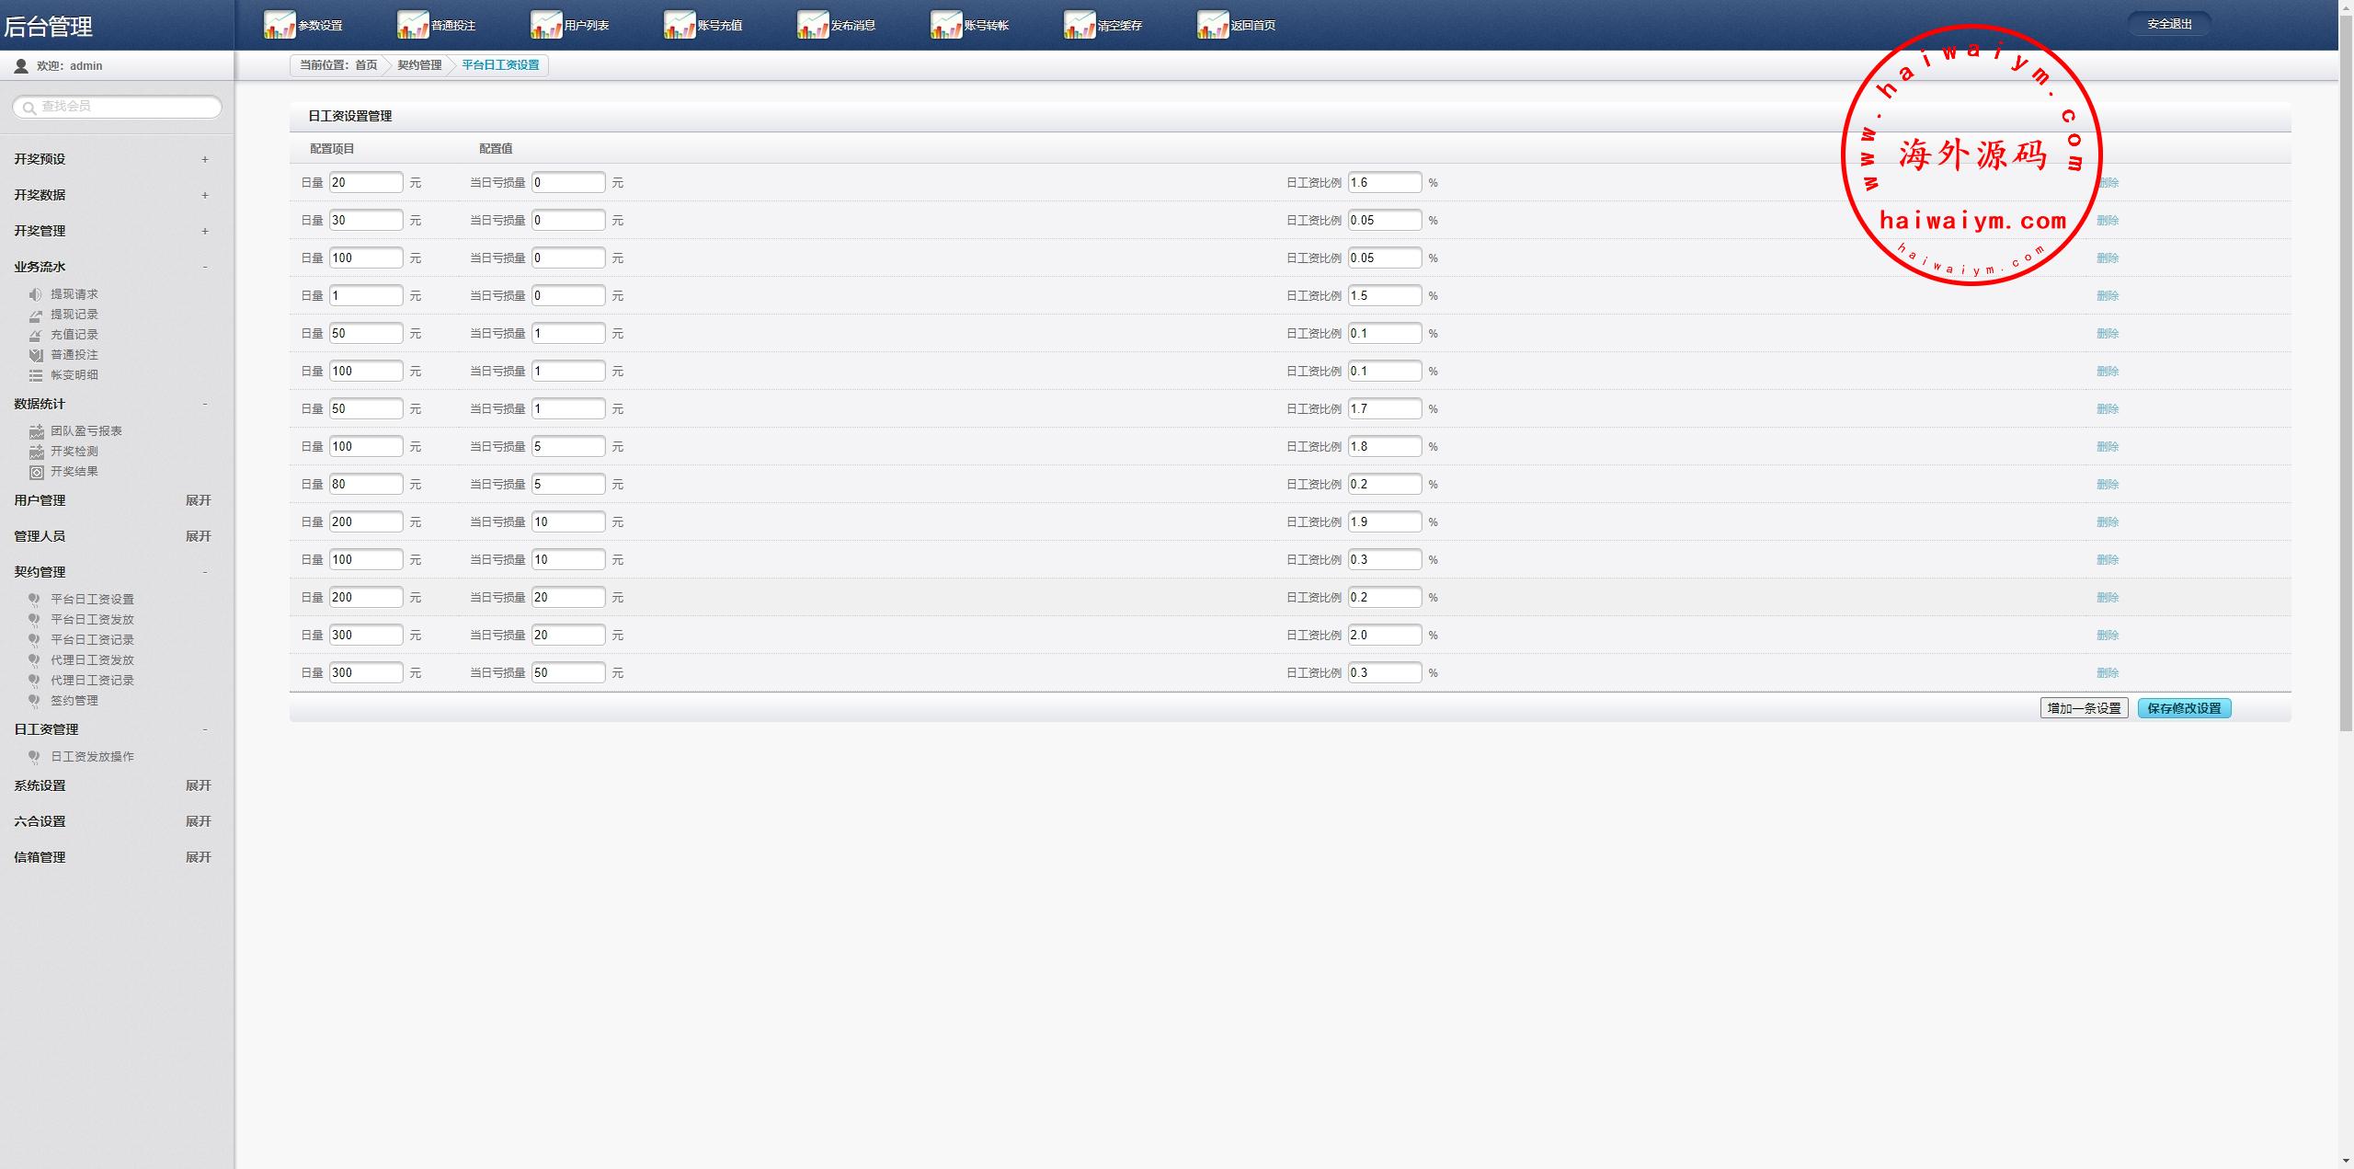Image resolution: width=2354 pixels, height=1169 pixels.
Task: Select 契约管理 in breadcrumb
Action: [x=419, y=65]
